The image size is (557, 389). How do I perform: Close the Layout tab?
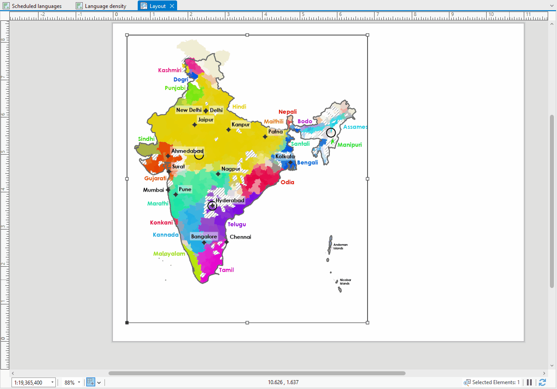172,6
